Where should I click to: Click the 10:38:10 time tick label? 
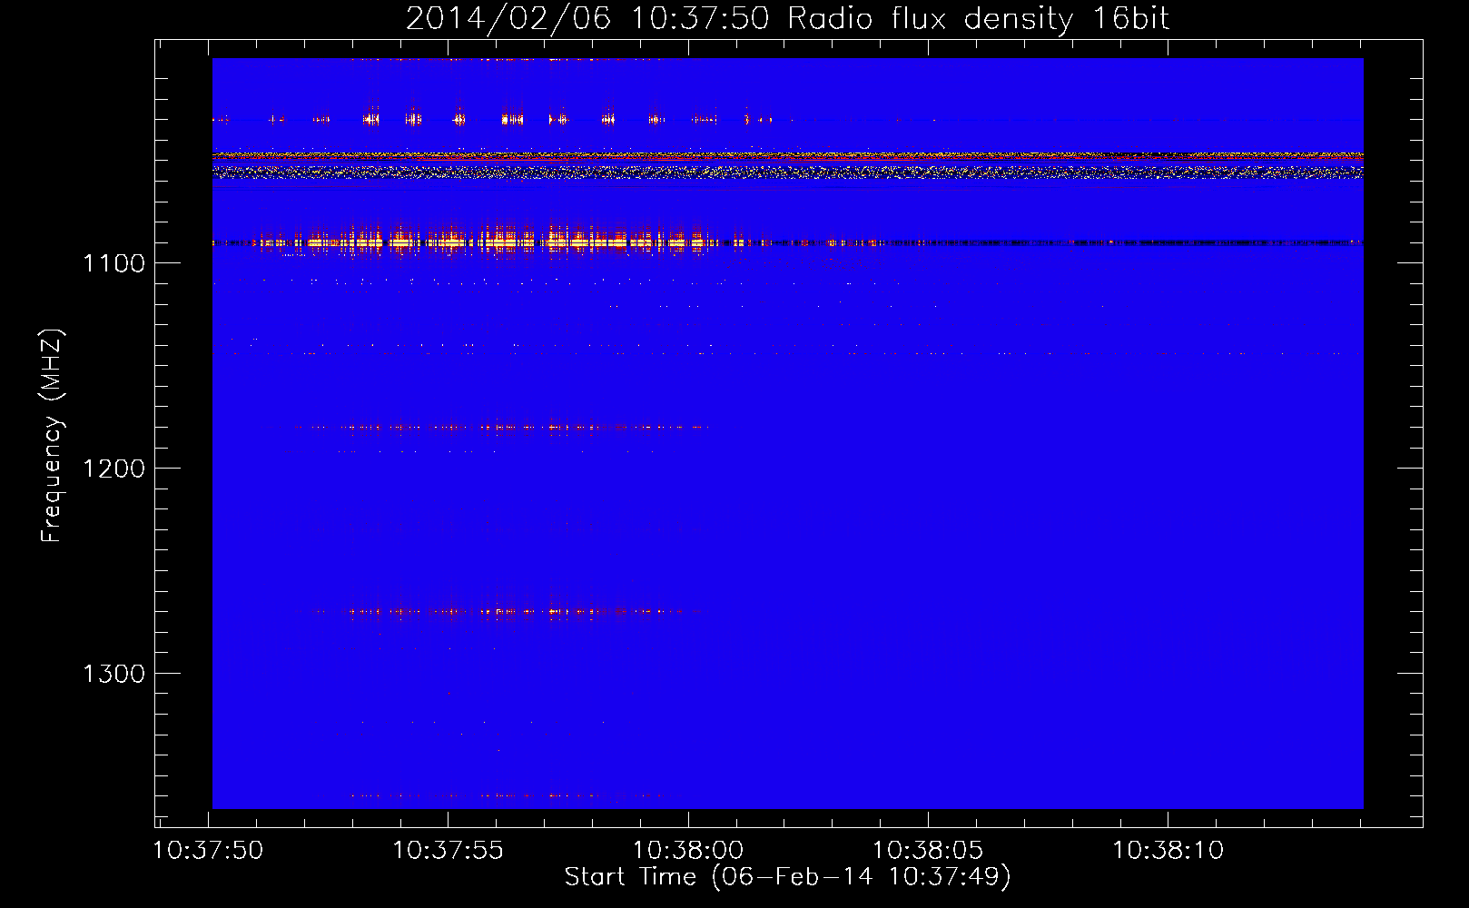click(1168, 851)
